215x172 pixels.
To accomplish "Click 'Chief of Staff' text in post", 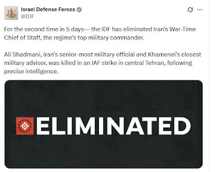I will click(22, 38).
